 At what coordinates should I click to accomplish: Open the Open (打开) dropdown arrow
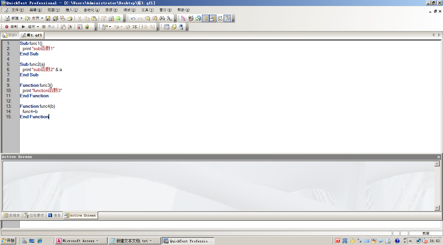[42, 18]
